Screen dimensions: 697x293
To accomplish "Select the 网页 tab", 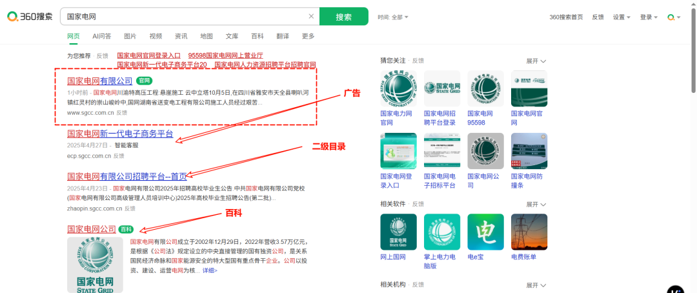I will 74,36.
